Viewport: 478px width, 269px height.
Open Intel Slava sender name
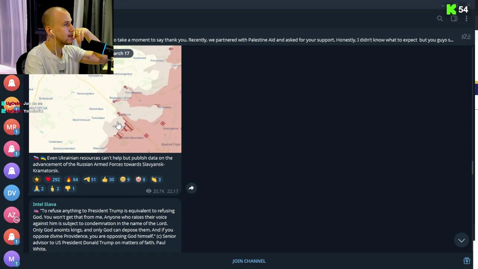click(44, 204)
